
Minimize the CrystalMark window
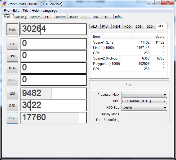(151, 3)
